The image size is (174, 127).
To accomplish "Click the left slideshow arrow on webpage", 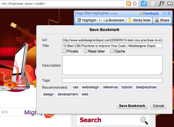I will [3, 112].
